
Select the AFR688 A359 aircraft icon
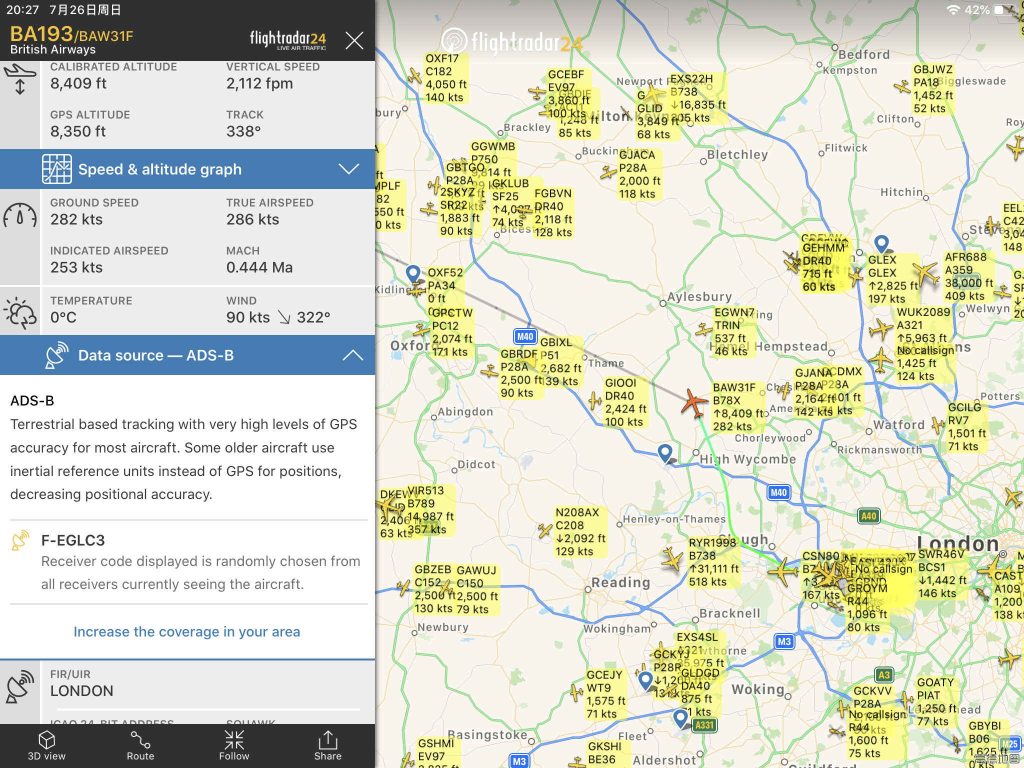(x=925, y=273)
